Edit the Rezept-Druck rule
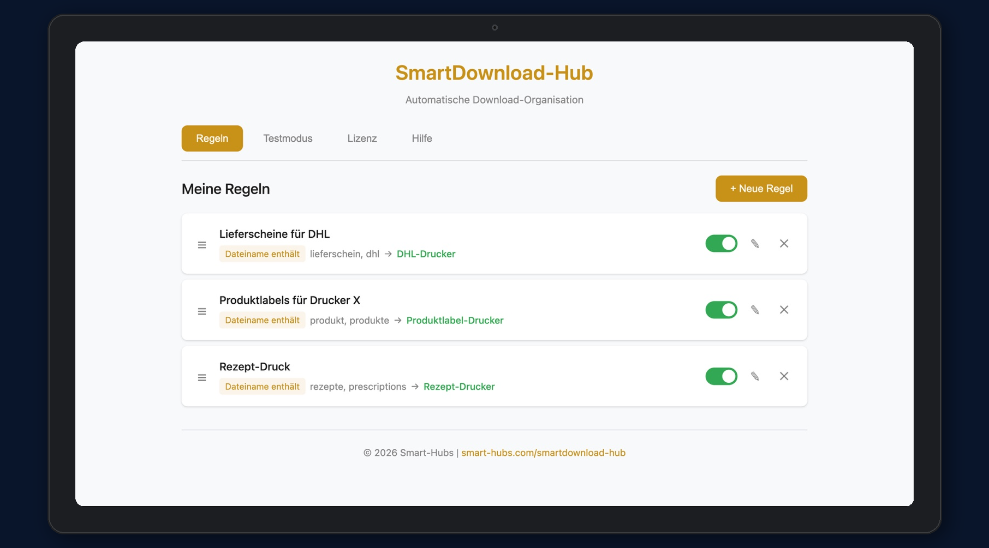The image size is (989, 548). click(x=755, y=376)
